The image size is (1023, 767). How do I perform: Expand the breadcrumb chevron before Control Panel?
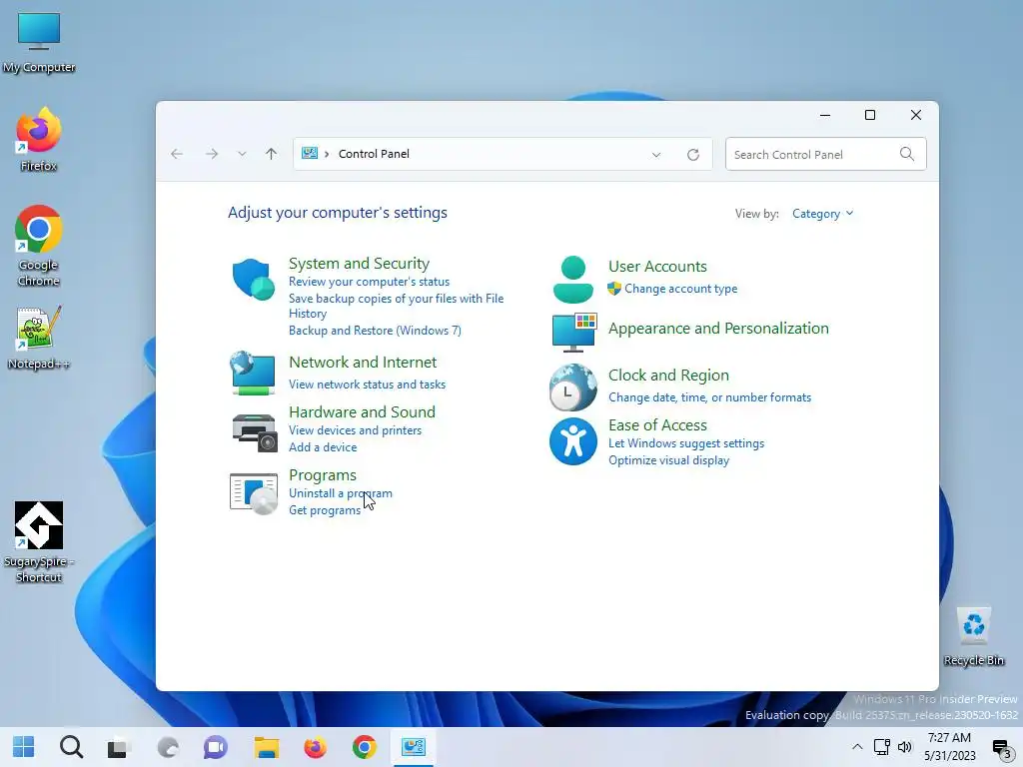pyautogui.click(x=327, y=154)
